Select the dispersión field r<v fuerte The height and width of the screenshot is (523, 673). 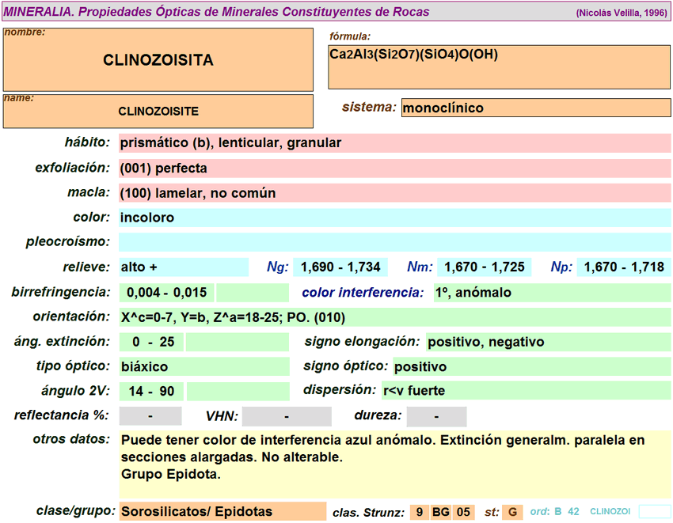click(x=526, y=390)
